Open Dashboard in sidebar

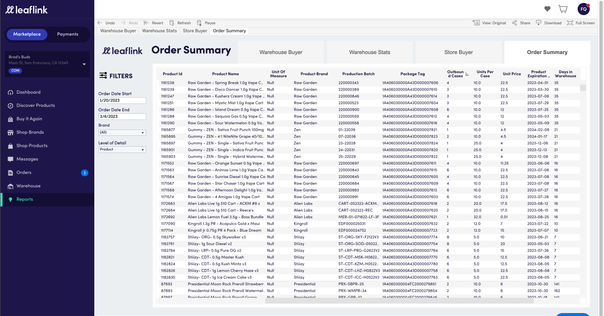click(x=29, y=92)
